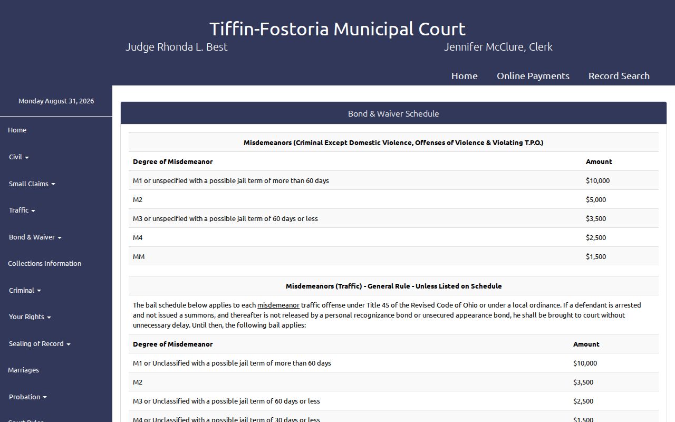Expand the Small Claims dropdown menu
This screenshot has height=422, width=675.
pyautogui.click(x=32, y=184)
